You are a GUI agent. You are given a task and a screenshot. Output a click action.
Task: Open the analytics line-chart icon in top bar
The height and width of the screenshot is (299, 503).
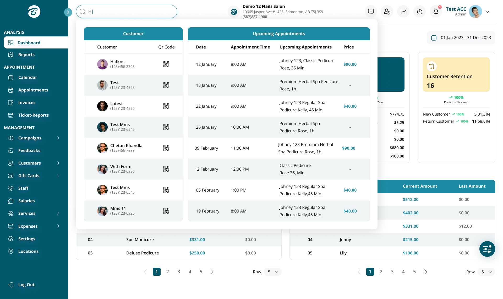[403, 12]
